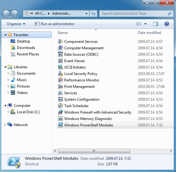Click the Help question mark icon
The width and height of the screenshot is (176, 172).
tap(167, 24)
